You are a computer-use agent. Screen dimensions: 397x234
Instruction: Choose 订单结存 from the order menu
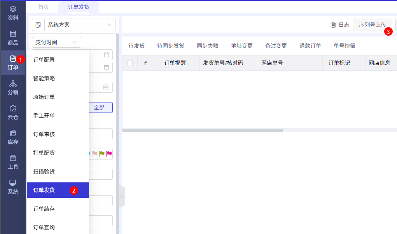pos(58,209)
